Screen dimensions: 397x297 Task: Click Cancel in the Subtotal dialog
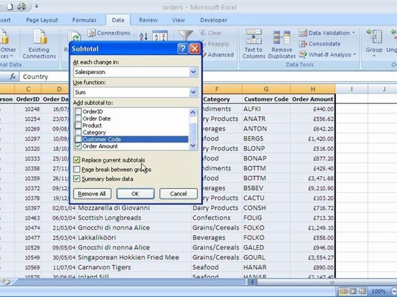tap(178, 194)
